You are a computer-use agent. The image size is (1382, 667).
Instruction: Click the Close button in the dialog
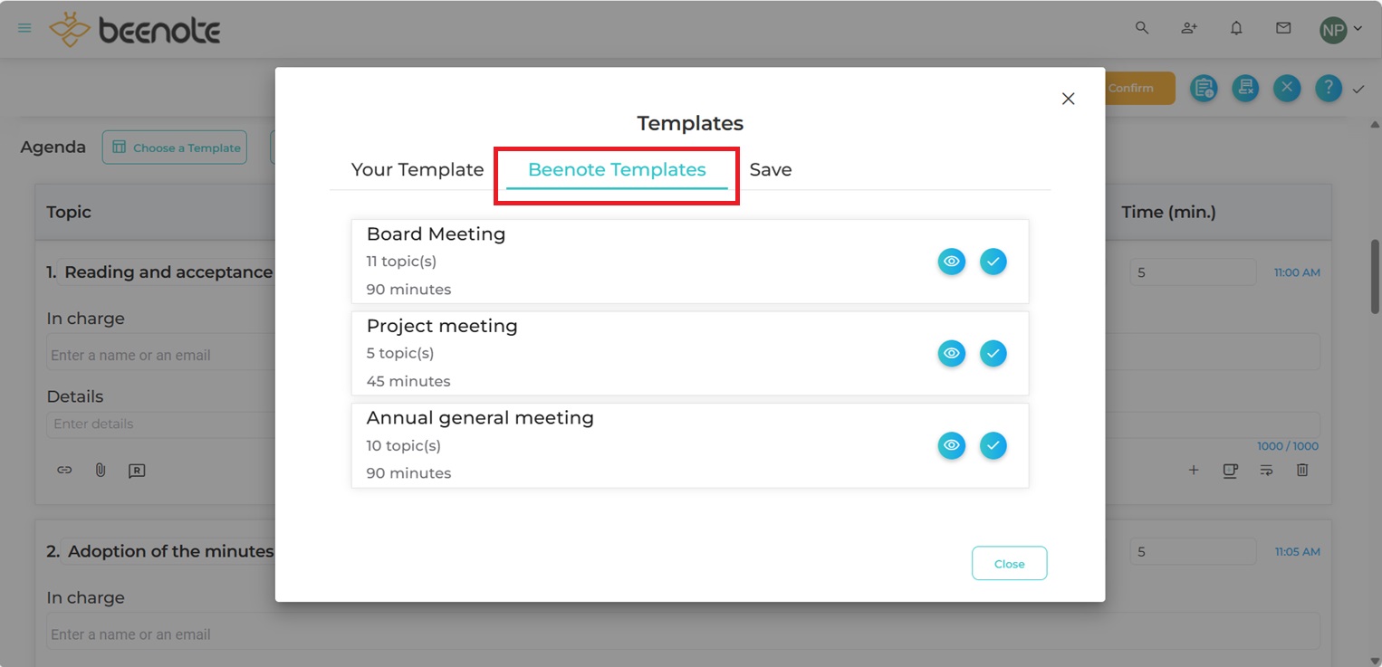click(1009, 563)
